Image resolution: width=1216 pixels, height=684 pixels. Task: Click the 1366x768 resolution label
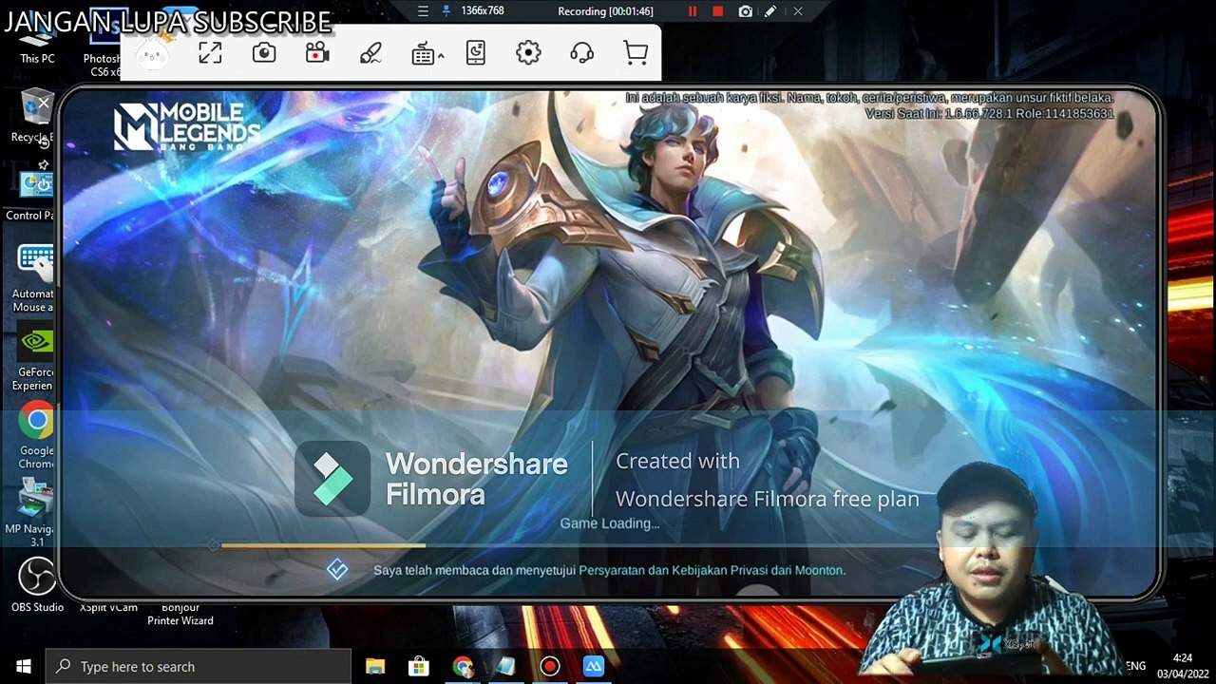tap(483, 11)
